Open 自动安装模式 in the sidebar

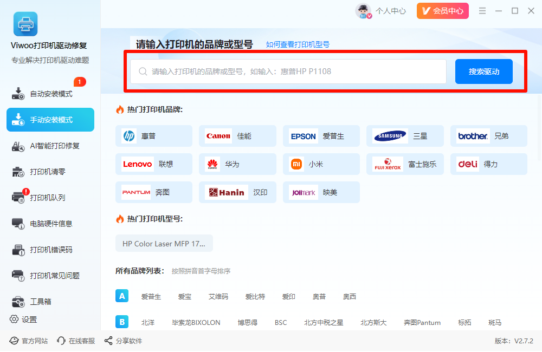coord(50,94)
